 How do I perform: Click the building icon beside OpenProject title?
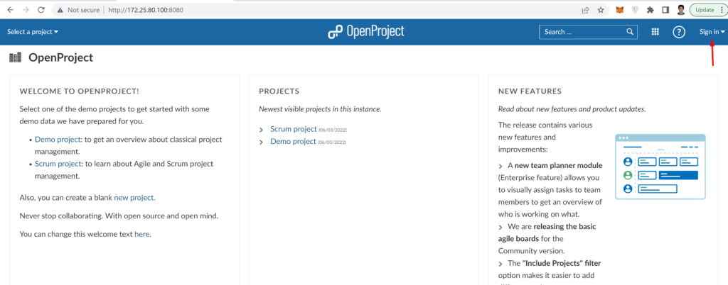[x=16, y=58]
